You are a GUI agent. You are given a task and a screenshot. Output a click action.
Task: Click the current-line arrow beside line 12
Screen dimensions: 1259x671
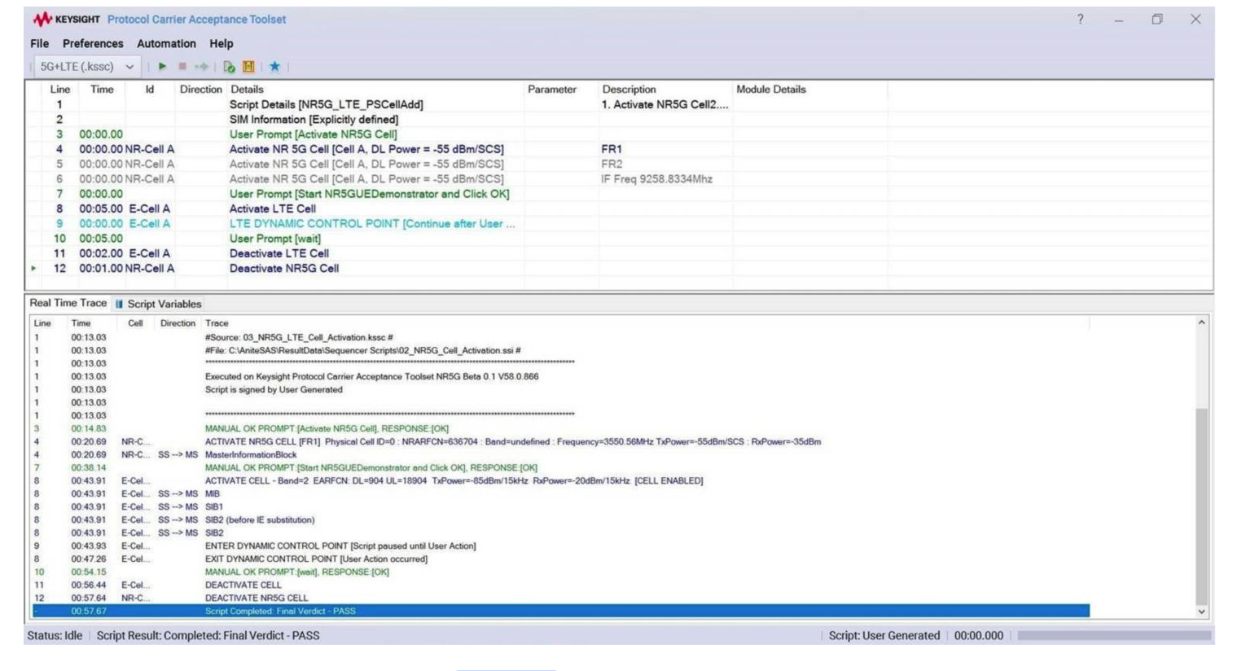coord(33,268)
